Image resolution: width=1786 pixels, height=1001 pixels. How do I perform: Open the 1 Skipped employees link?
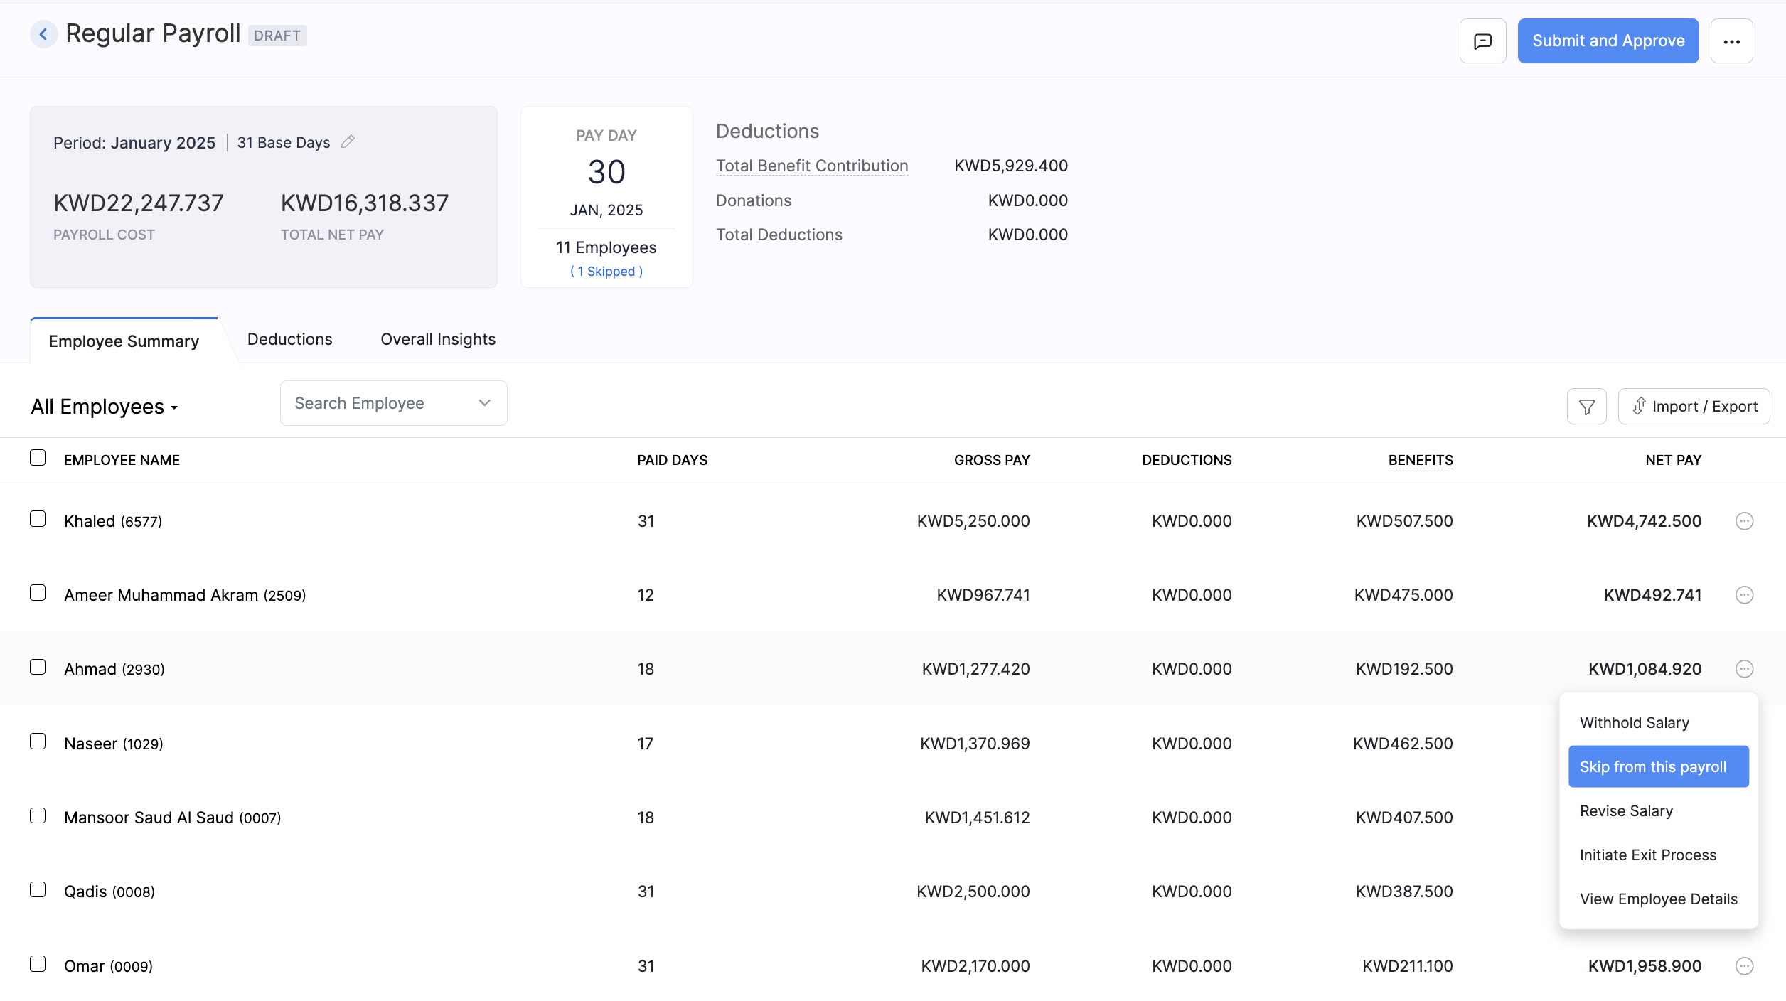point(606,271)
